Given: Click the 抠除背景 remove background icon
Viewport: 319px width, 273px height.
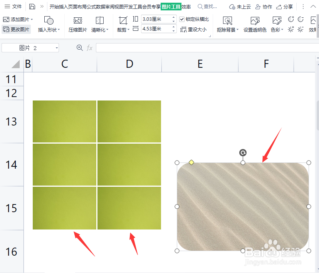Looking at the screenshot, I should pyautogui.click(x=227, y=21).
